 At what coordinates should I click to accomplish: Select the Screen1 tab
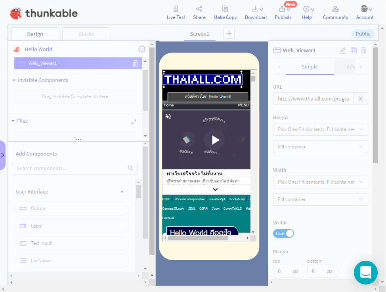pyautogui.click(x=199, y=34)
